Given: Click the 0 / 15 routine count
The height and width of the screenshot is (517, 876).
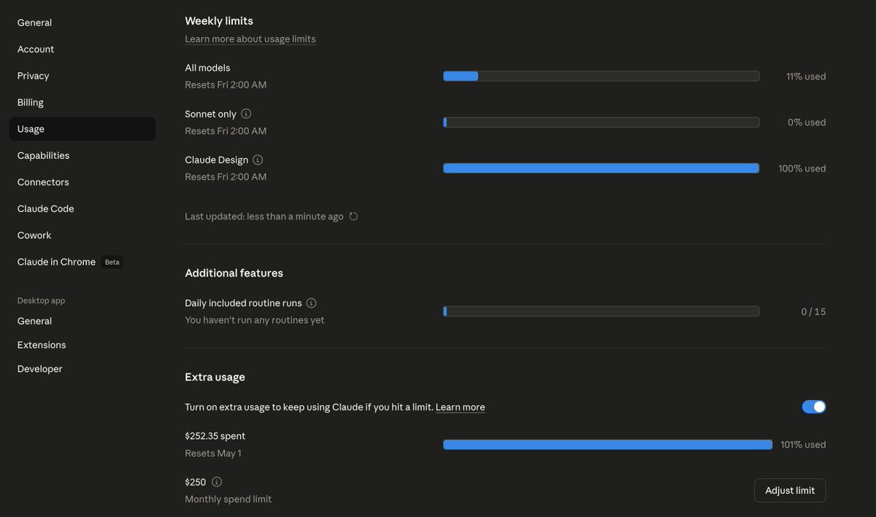Looking at the screenshot, I should click(x=813, y=311).
